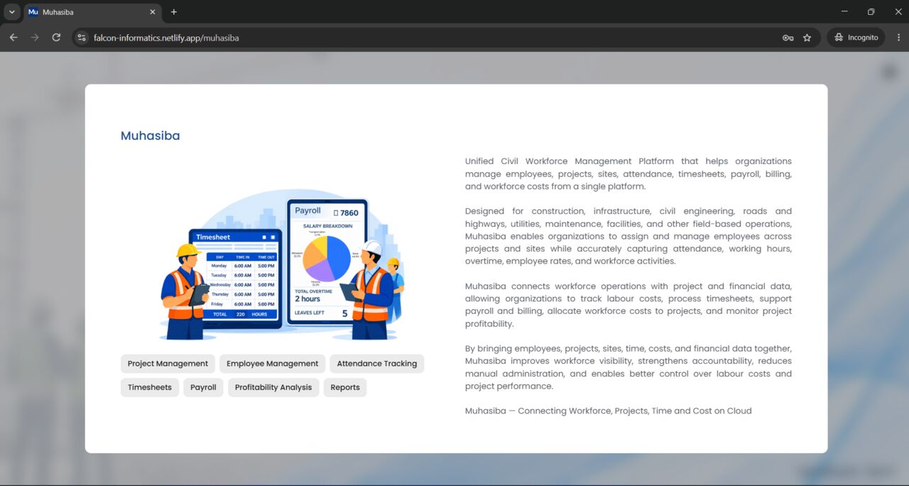Click the Payroll tag below the illustration
This screenshot has width=909, height=486.
(x=203, y=387)
